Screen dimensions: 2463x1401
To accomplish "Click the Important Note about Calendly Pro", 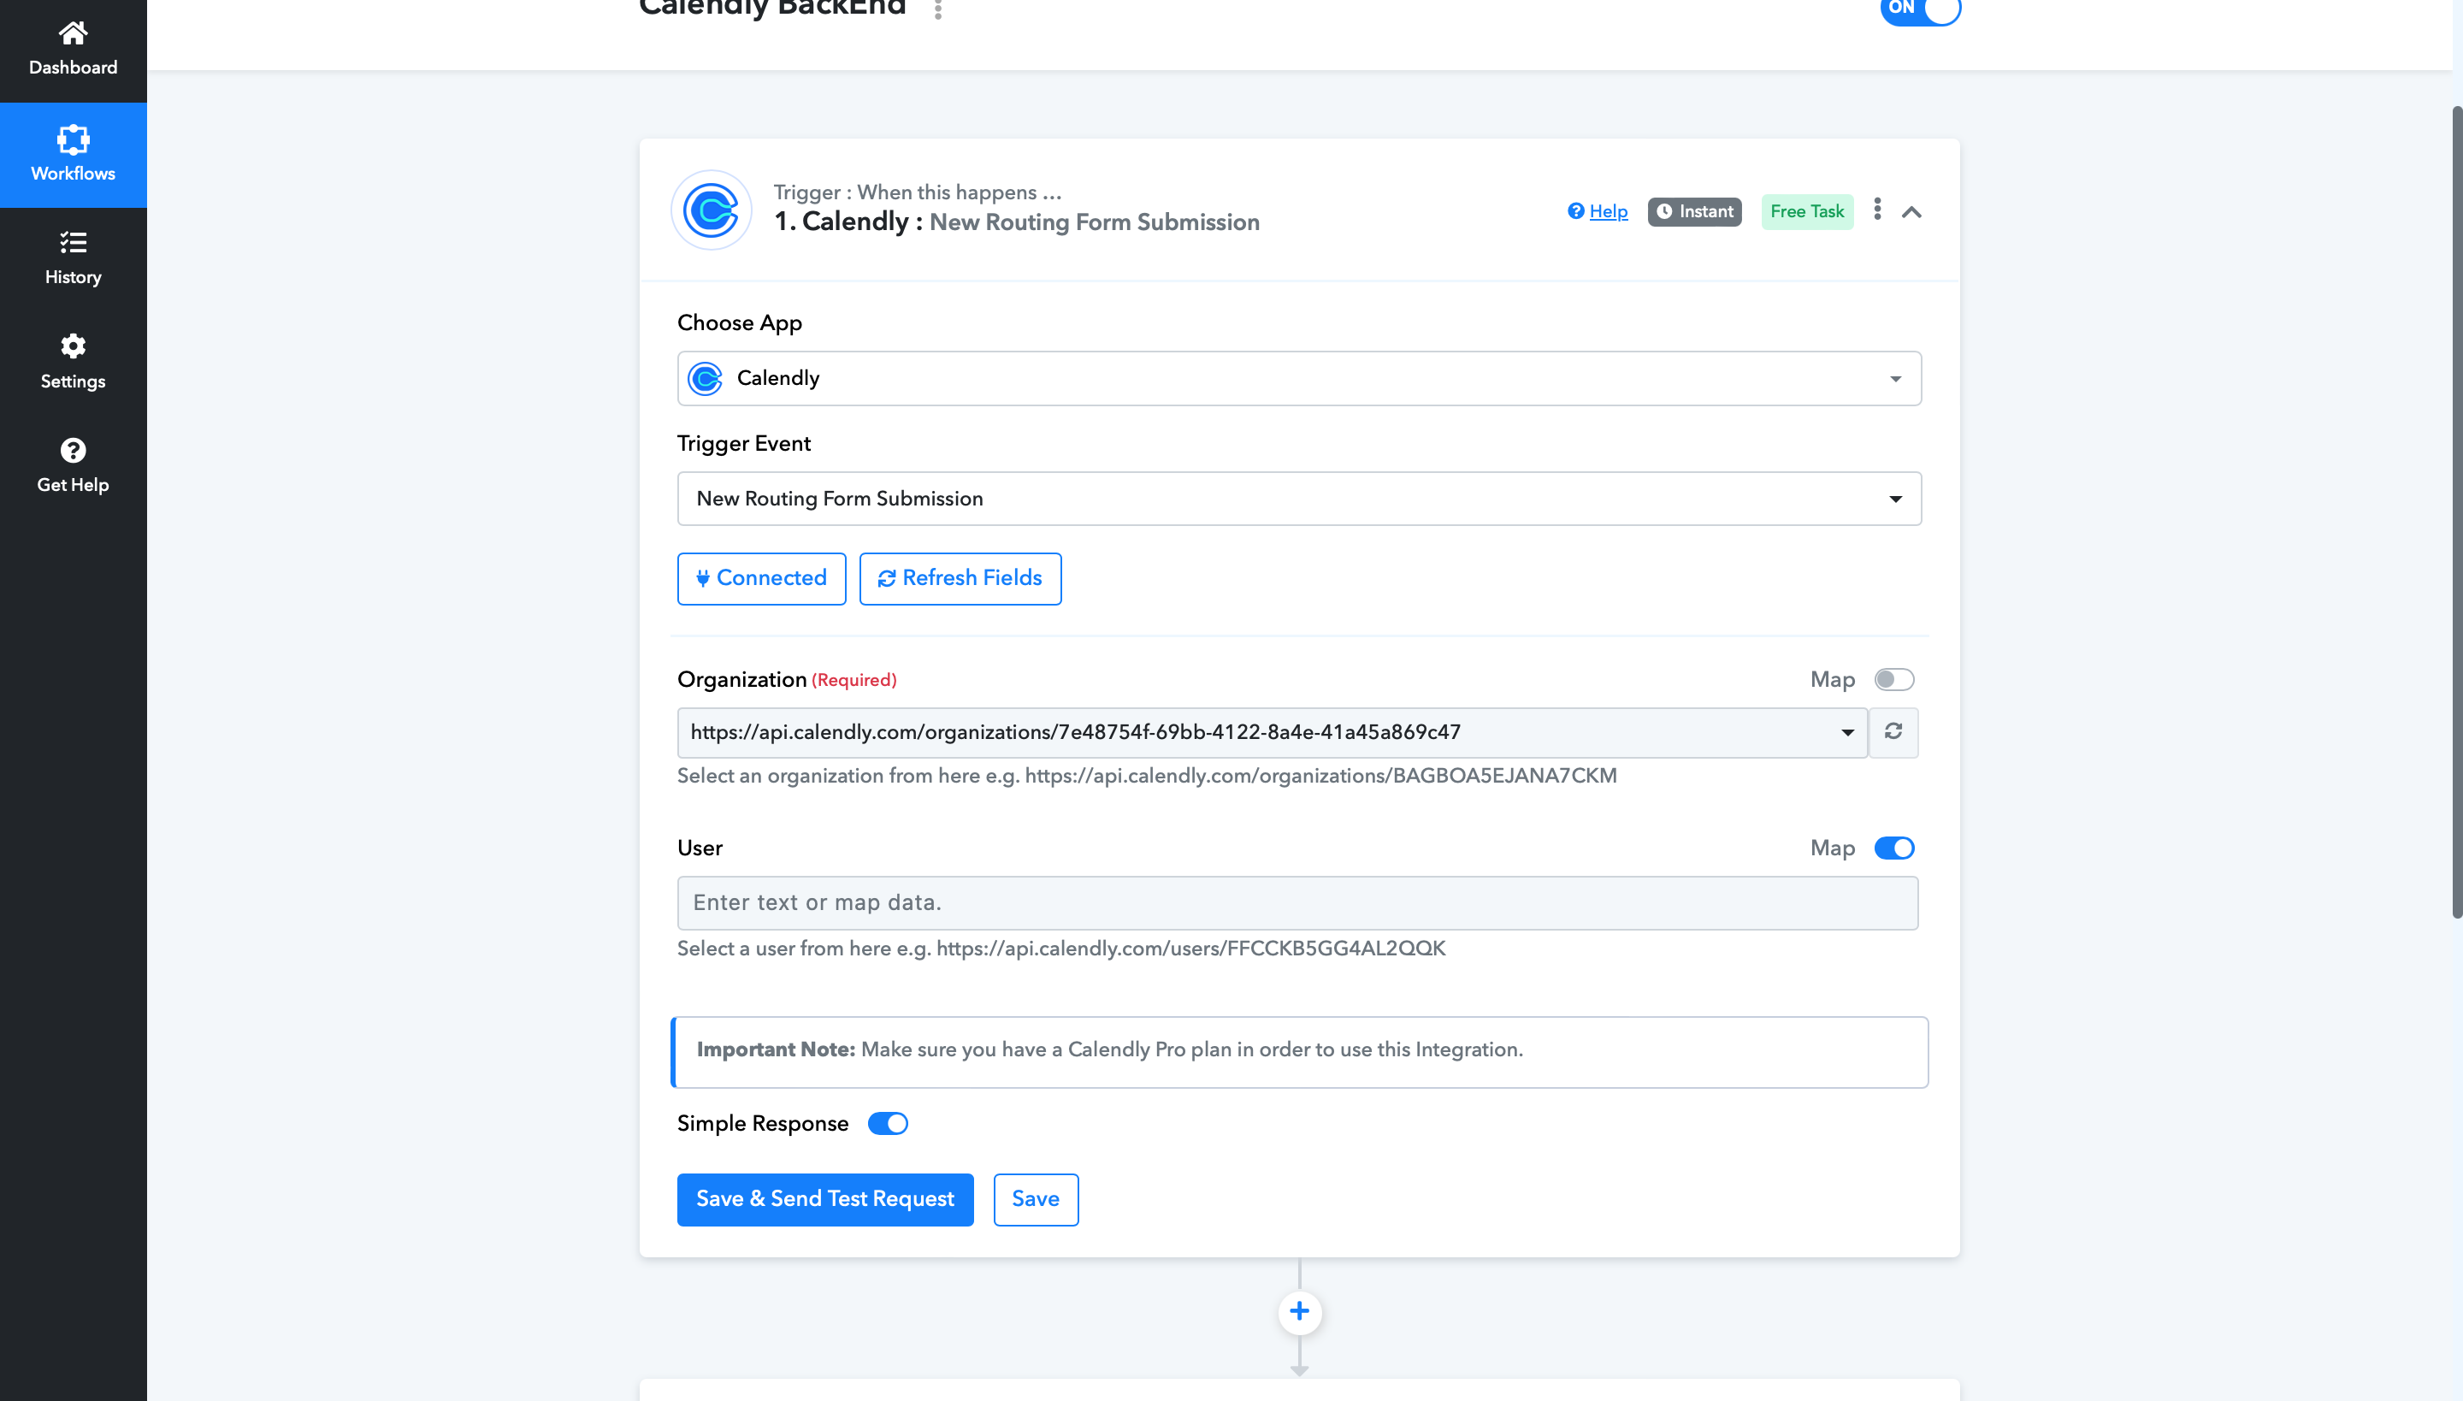I will point(1300,1052).
